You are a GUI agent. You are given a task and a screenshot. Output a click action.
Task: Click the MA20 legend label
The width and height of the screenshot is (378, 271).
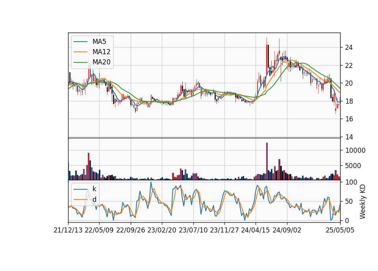(x=101, y=62)
